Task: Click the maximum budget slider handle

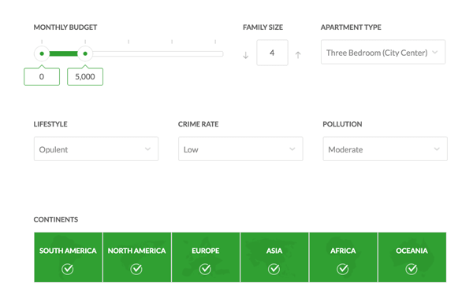Action: pyautogui.click(x=85, y=53)
